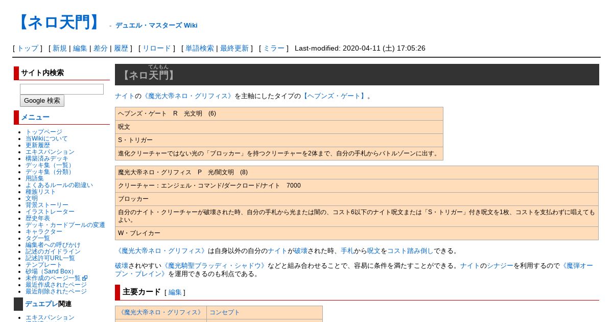
Task: Open 当Wikiについて in sidebar
Action: point(46,139)
